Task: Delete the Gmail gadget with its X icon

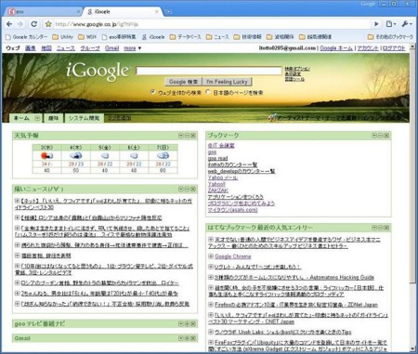Action: point(193,338)
